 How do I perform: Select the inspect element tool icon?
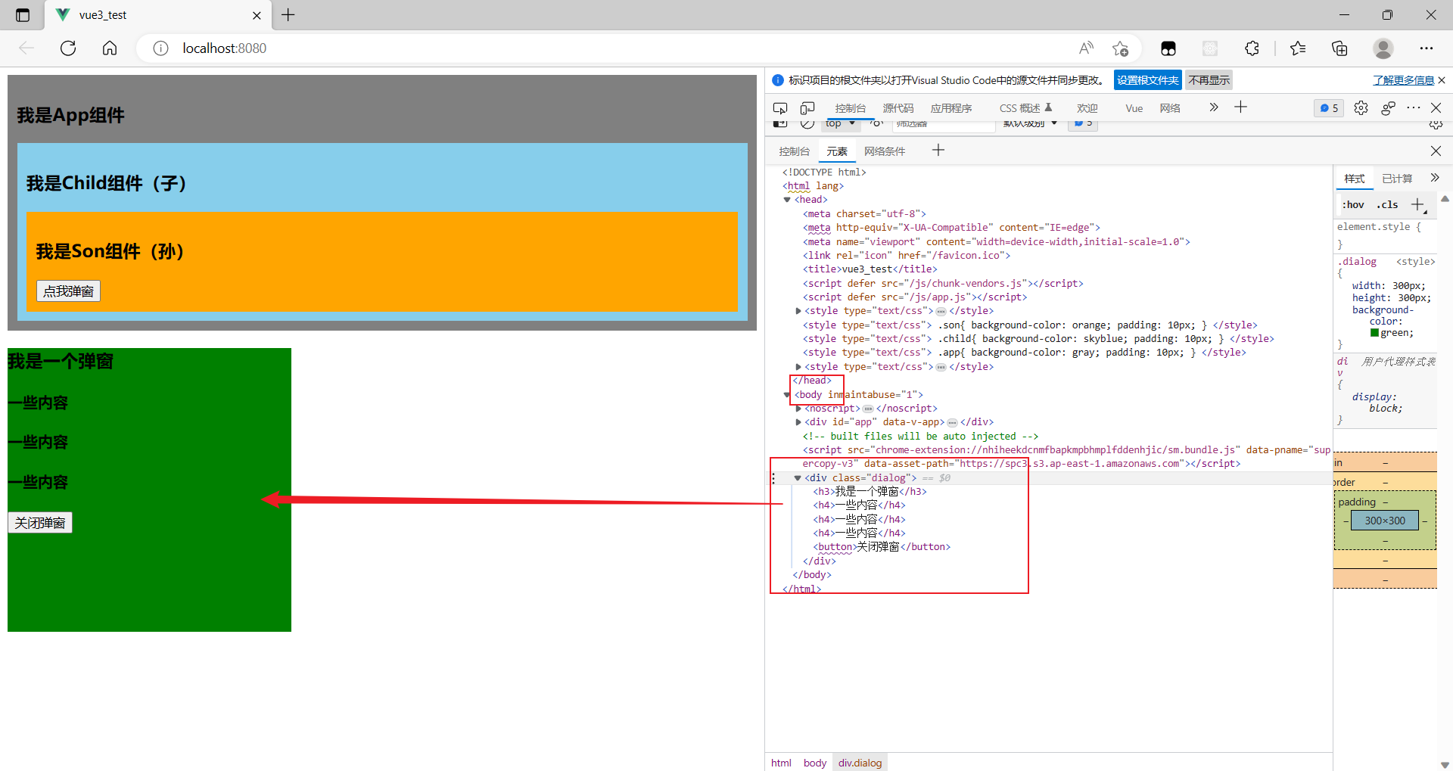click(780, 107)
